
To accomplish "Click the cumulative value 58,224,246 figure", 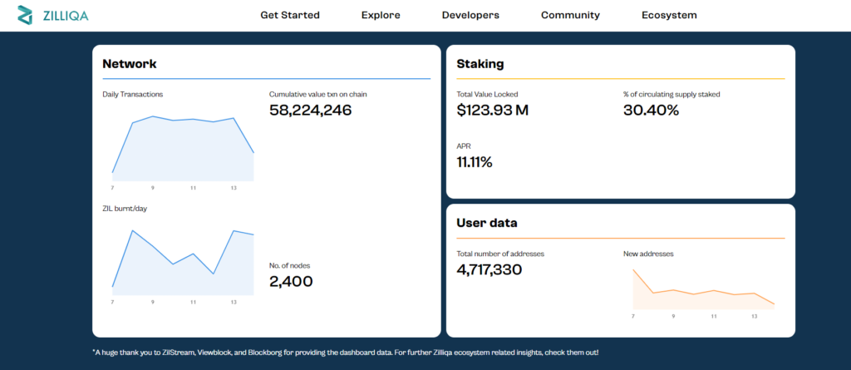I will tap(311, 111).
